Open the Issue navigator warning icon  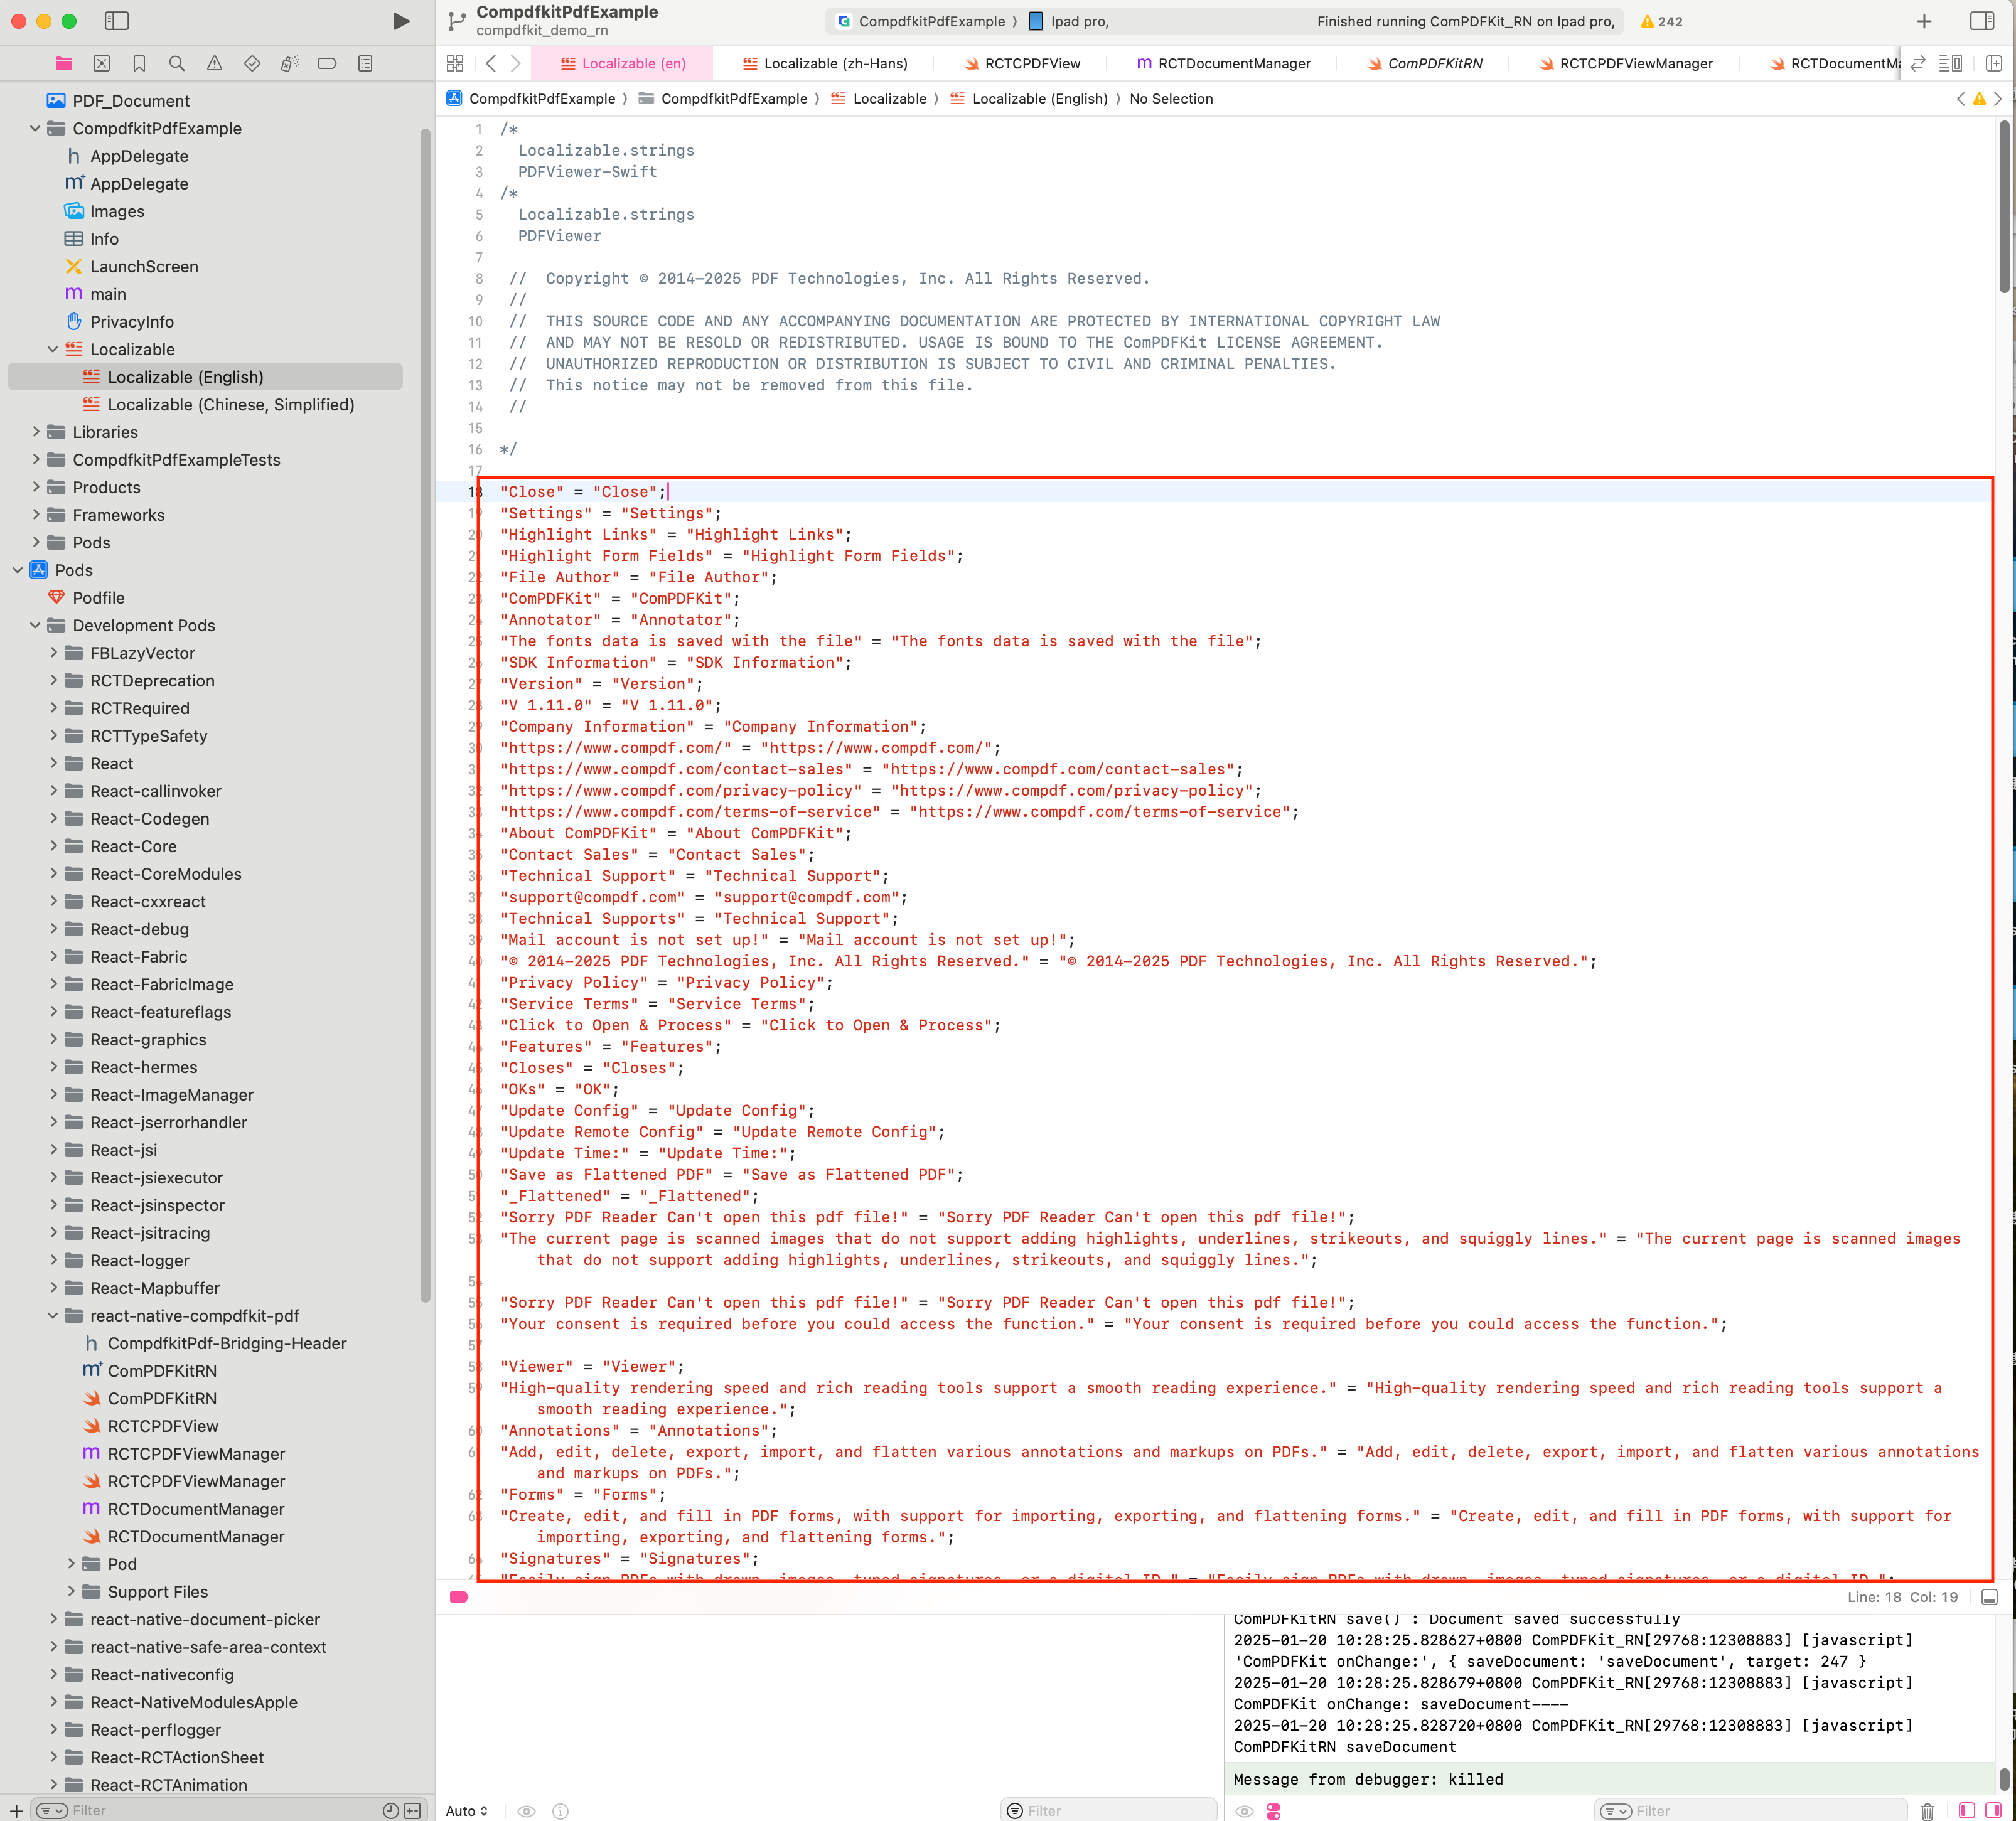point(214,63)
